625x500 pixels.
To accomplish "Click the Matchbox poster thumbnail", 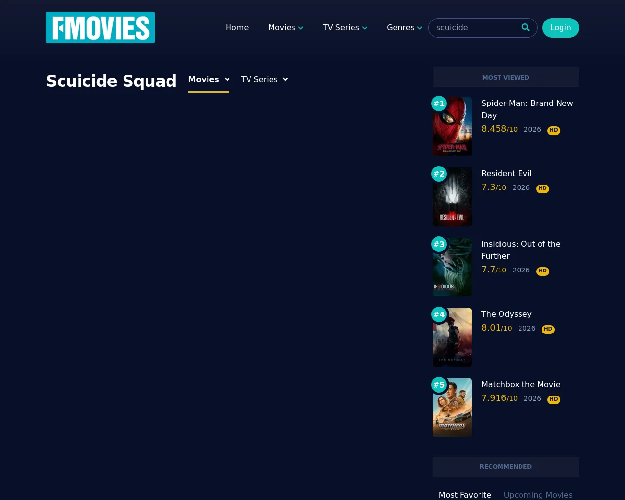I will click(x=452, y=408).
